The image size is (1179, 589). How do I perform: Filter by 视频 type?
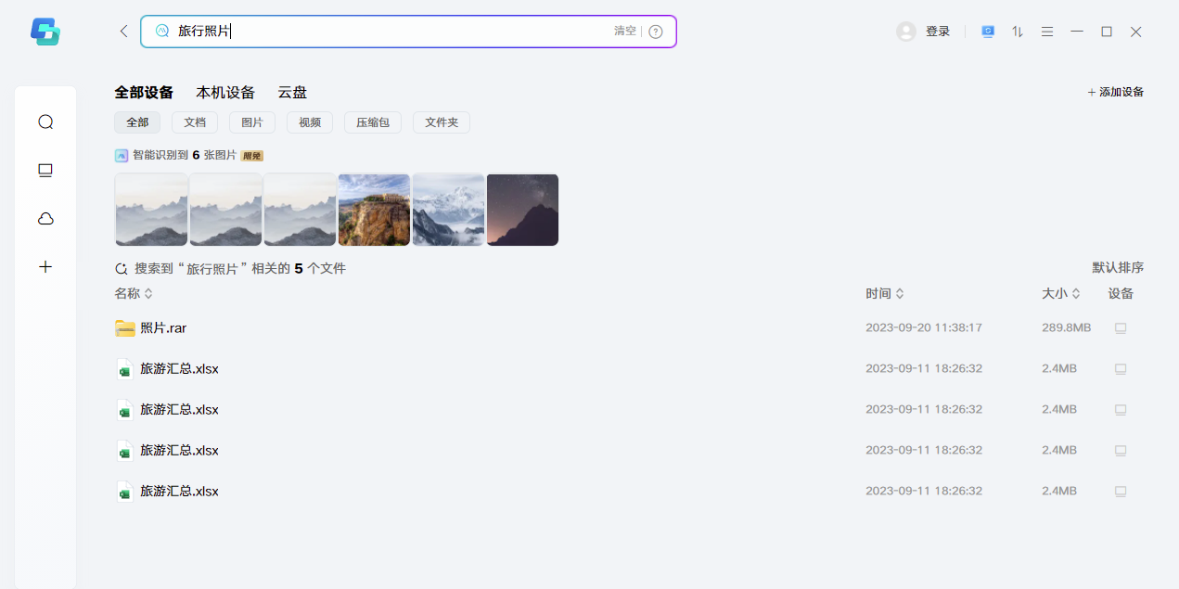(x=310, y=122)
